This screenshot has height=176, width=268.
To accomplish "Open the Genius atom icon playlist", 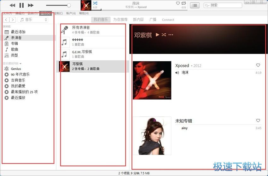I will click(7, 69).
